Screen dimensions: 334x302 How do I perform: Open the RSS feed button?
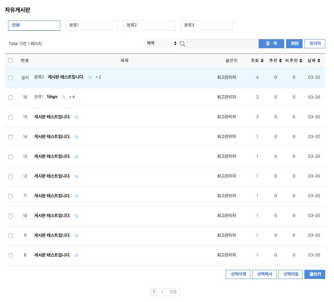click(x=294, y=44)
